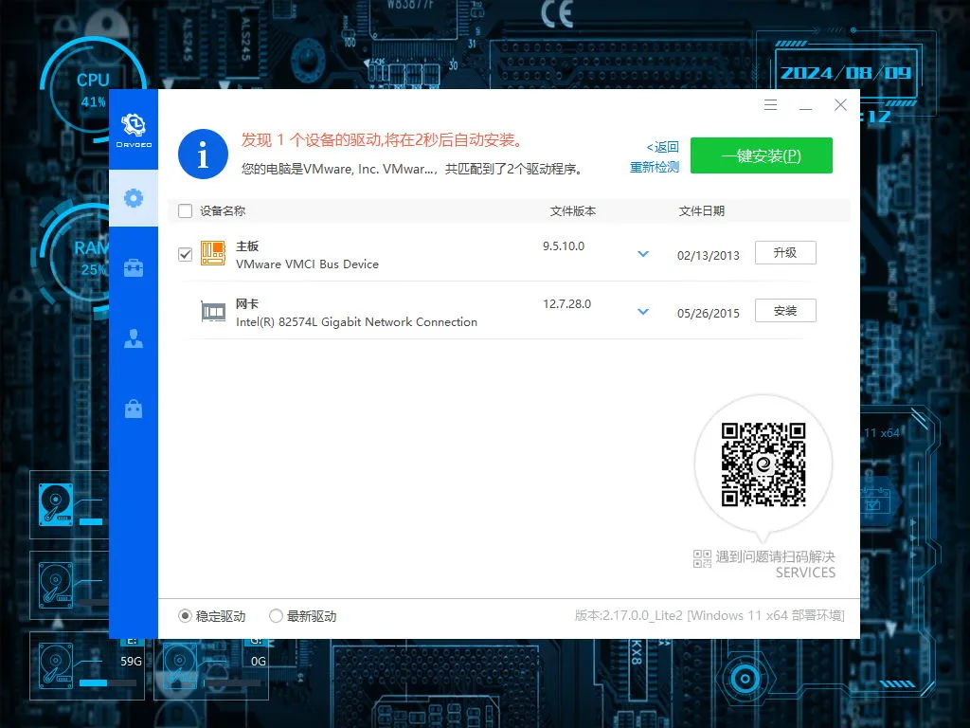Check the Intel 82574L network driver checkbox
This screenshot has height=728, width=970.
coord(185,311)
